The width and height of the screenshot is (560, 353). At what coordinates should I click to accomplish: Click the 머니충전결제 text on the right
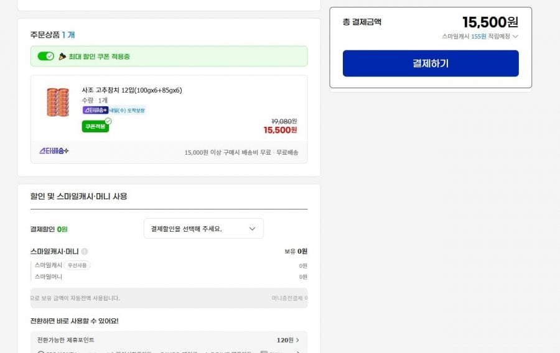pos(288,298)
